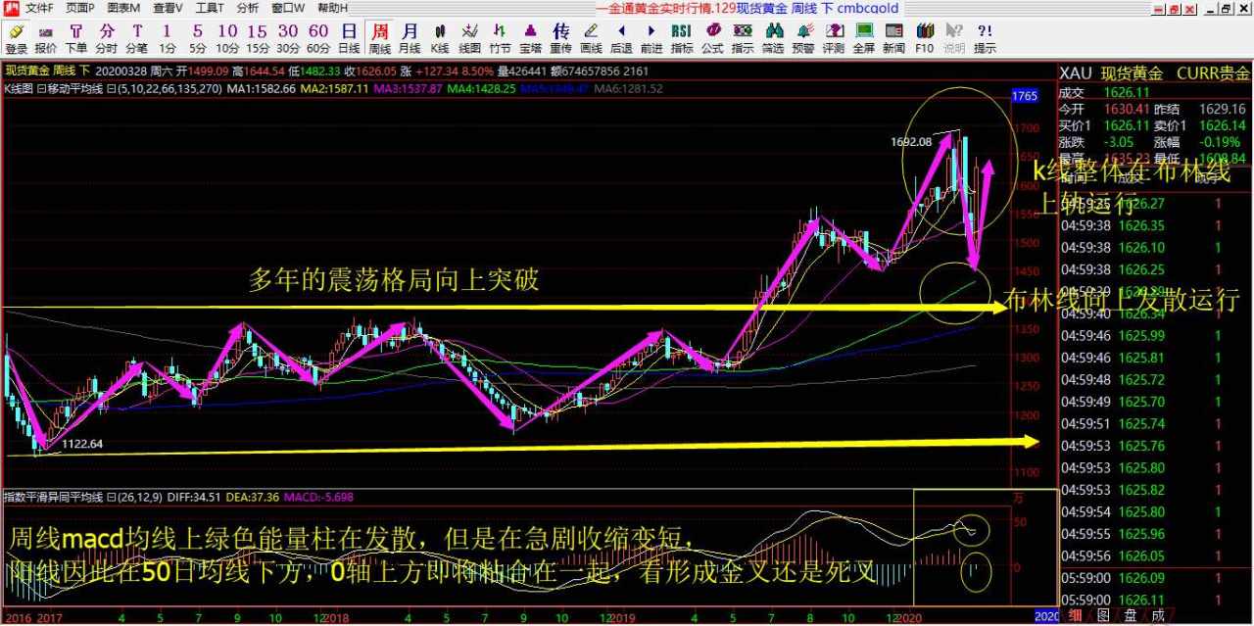This screenshot has width=1254, height=626.
Task: Click the 1122.64 low price label
Action: click(82, 444)
